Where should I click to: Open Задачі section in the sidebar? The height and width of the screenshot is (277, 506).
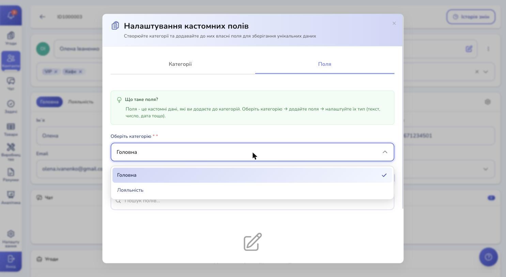point(11,106)
